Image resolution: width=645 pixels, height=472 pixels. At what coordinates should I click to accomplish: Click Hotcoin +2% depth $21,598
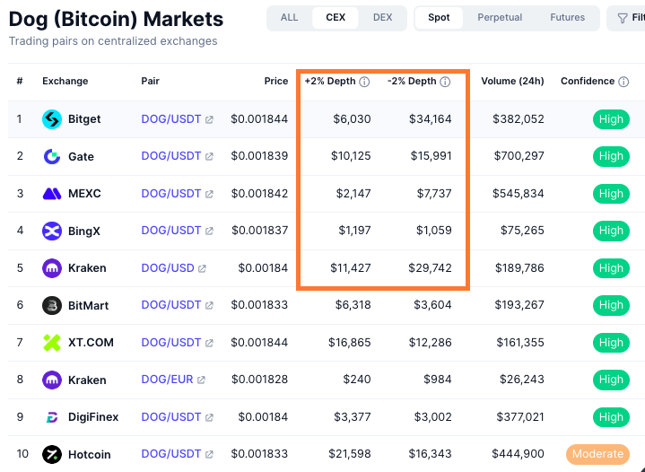[x=350, y=454]
